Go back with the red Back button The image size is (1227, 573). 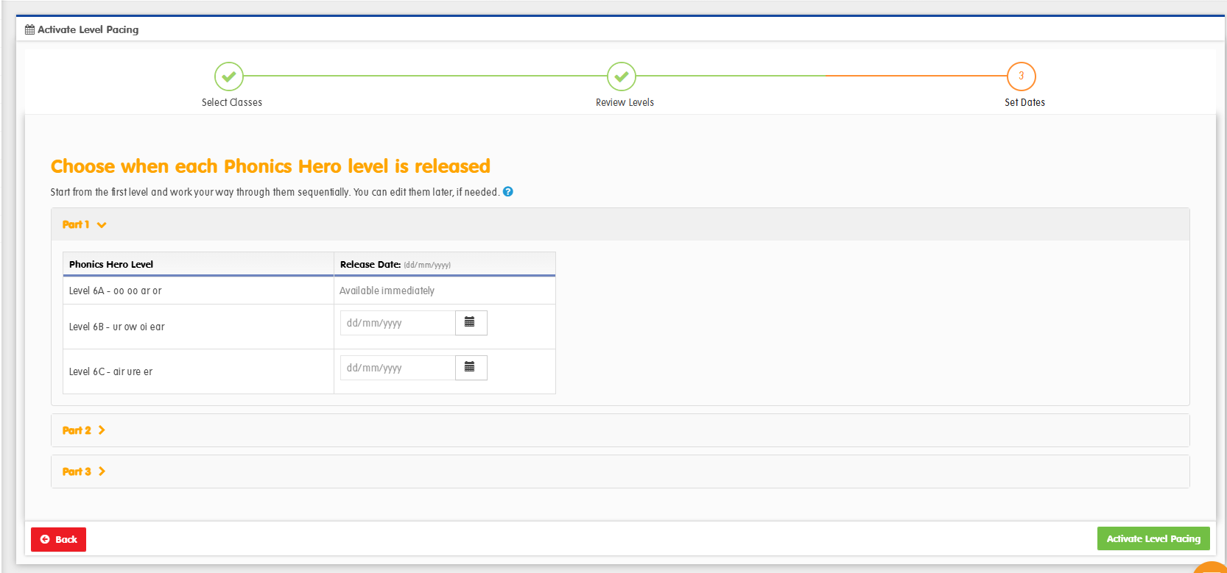(58, 539)
